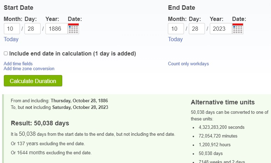Image resolution: width=271 pixels, height=163 pixels.
Task: Select the Count only workdays link
Action: click(x=188, y=64)
